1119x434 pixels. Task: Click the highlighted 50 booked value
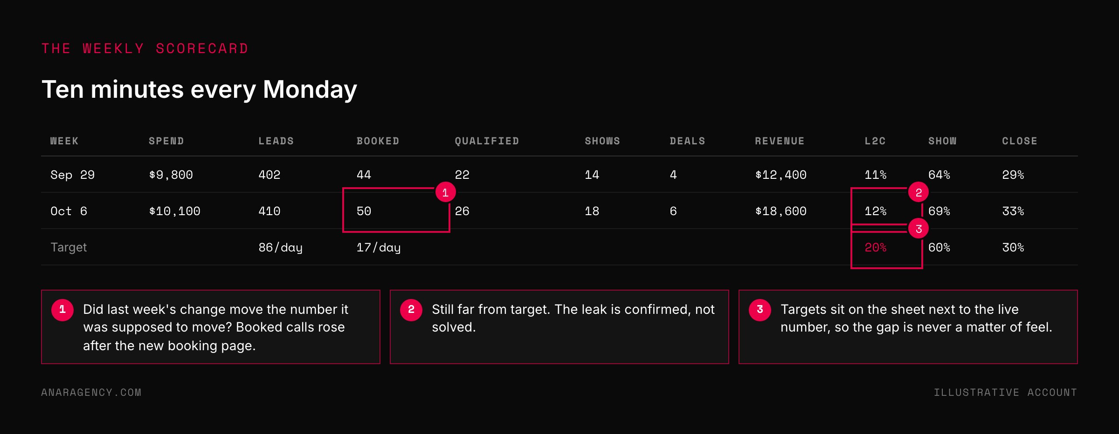(x=364, y=211)
